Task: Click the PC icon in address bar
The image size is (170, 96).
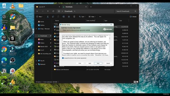Action: pos(59,11)
